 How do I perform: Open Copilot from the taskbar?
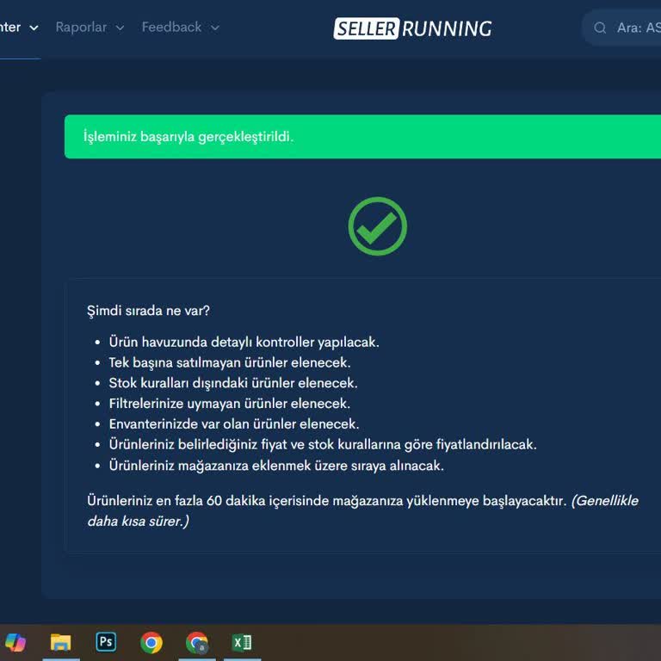point(15,642)
